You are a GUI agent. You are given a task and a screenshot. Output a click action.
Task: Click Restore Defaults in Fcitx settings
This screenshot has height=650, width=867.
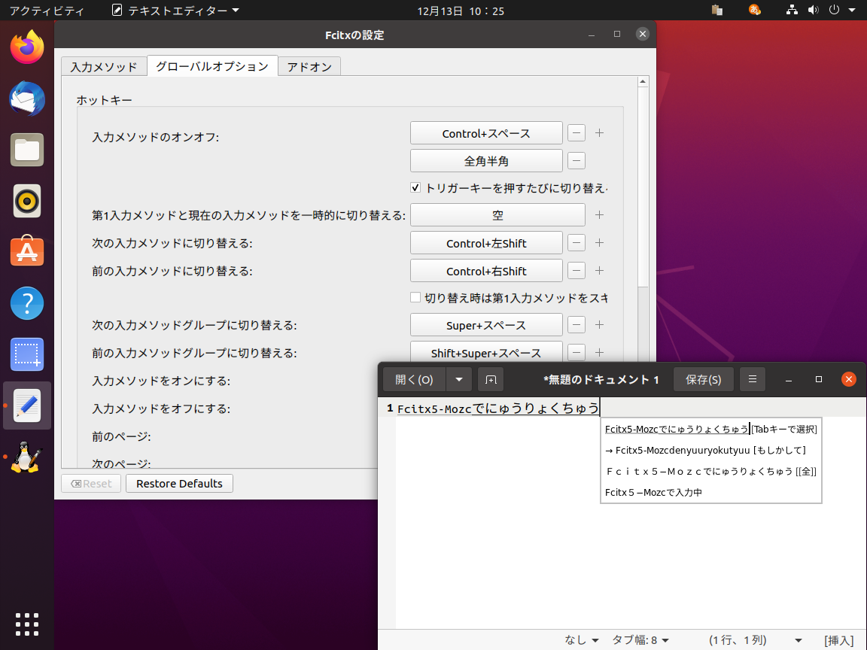pos(179,483)
